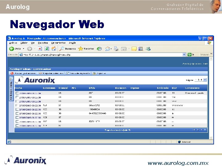Click the green Ir go button
This screenshot has height=167, width=222.
pos(191,54)
